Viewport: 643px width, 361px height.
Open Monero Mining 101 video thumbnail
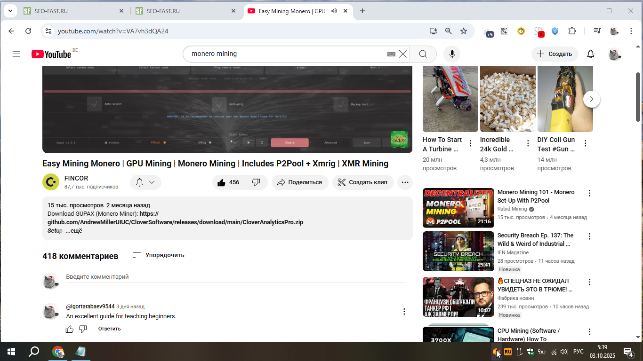tap(458, 208)
